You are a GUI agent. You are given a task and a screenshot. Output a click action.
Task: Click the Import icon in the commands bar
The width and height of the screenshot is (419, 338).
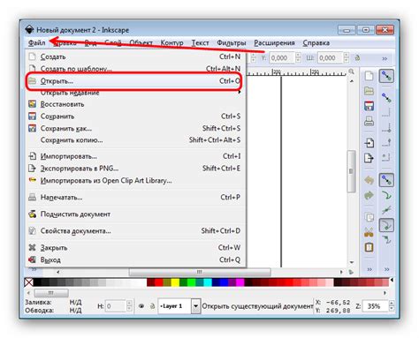369,143
